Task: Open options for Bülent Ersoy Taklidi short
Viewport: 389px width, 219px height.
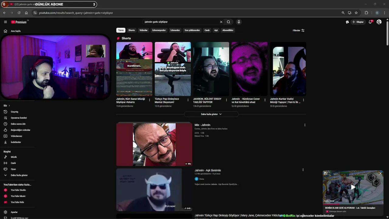Action: 226,100
